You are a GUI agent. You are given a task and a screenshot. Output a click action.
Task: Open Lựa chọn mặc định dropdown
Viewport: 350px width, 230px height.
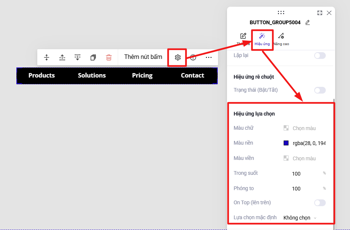300,218
